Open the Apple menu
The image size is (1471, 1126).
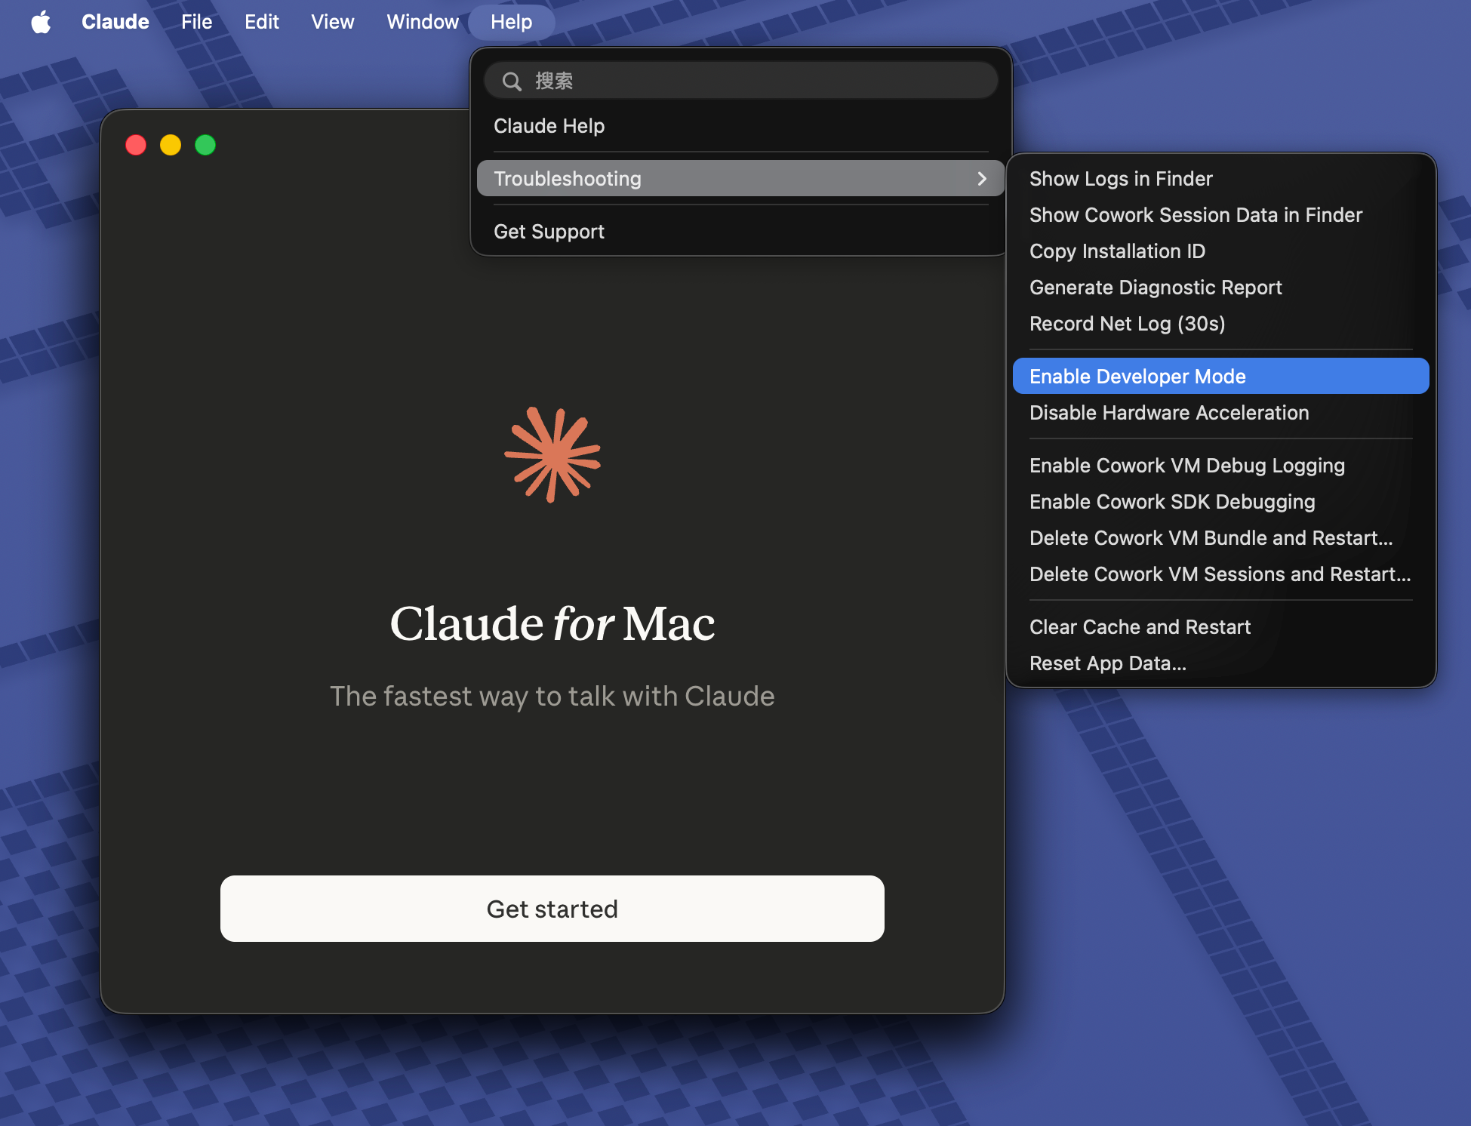(42, 22)
